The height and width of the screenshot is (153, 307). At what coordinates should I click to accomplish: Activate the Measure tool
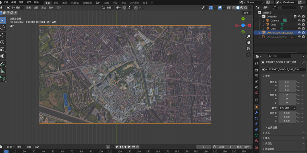click(x=3, y=71)
